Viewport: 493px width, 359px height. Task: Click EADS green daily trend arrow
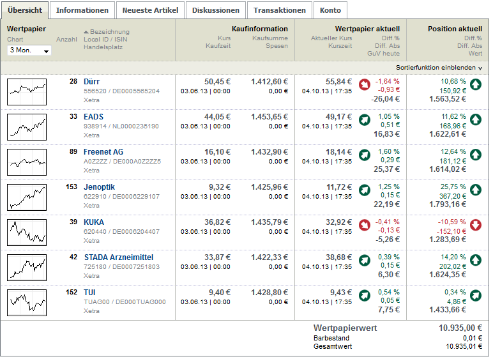tap(364, 119)
